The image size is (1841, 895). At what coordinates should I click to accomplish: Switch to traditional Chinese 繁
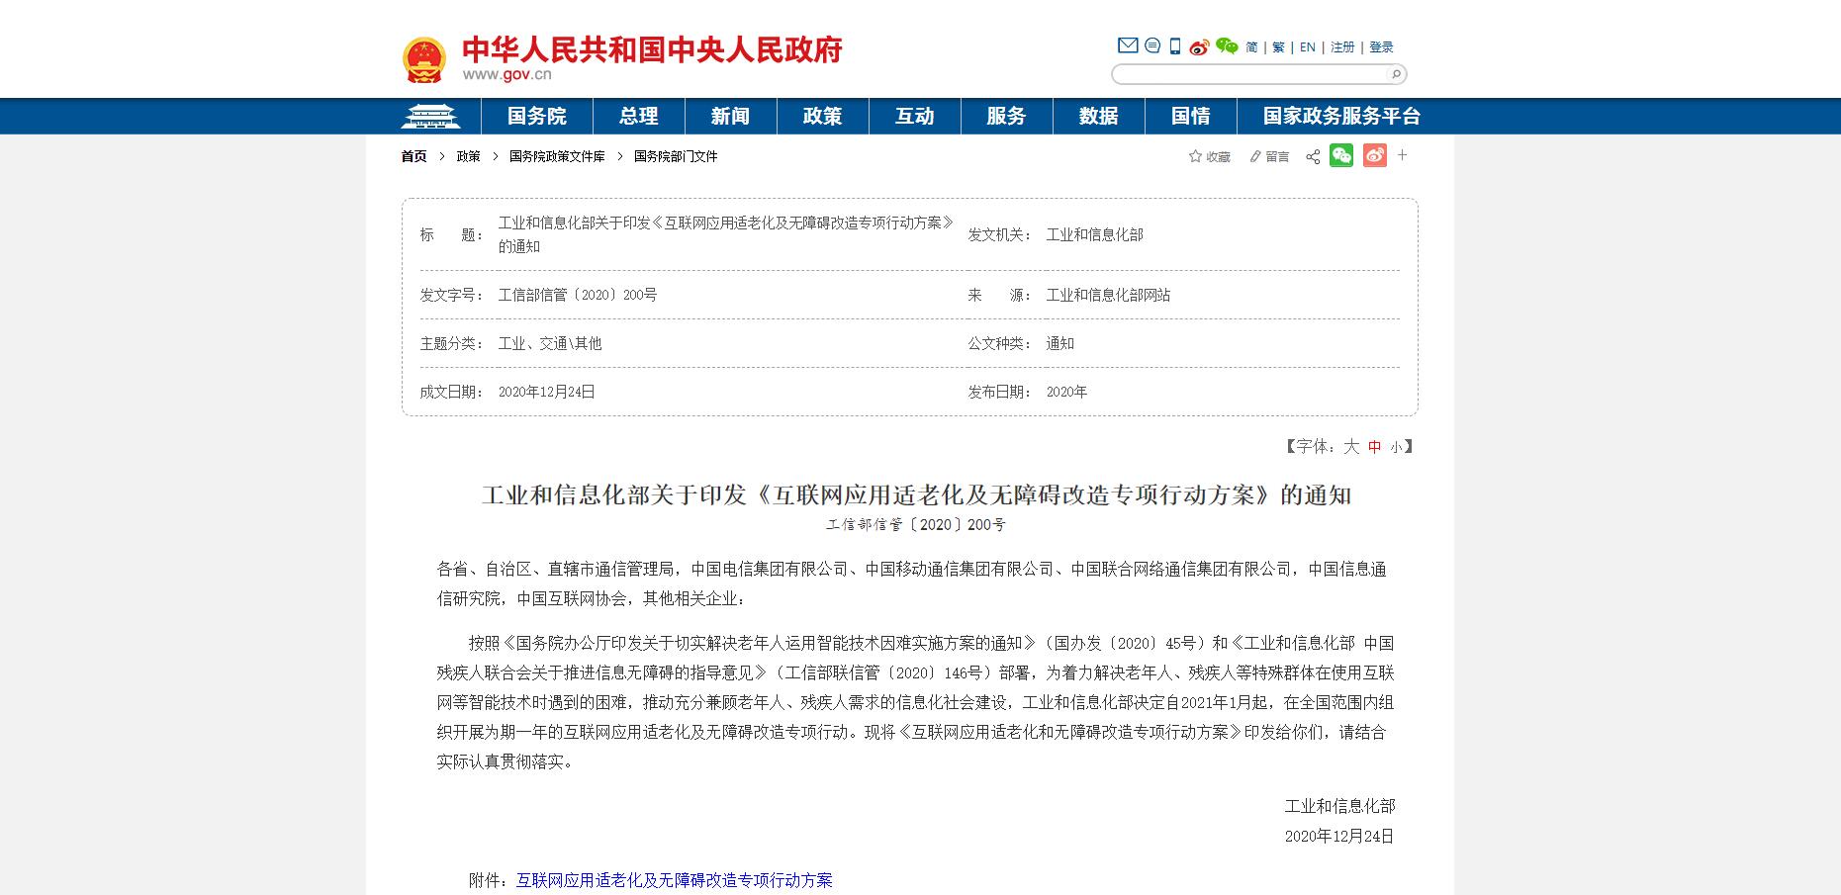[1277, 45]
